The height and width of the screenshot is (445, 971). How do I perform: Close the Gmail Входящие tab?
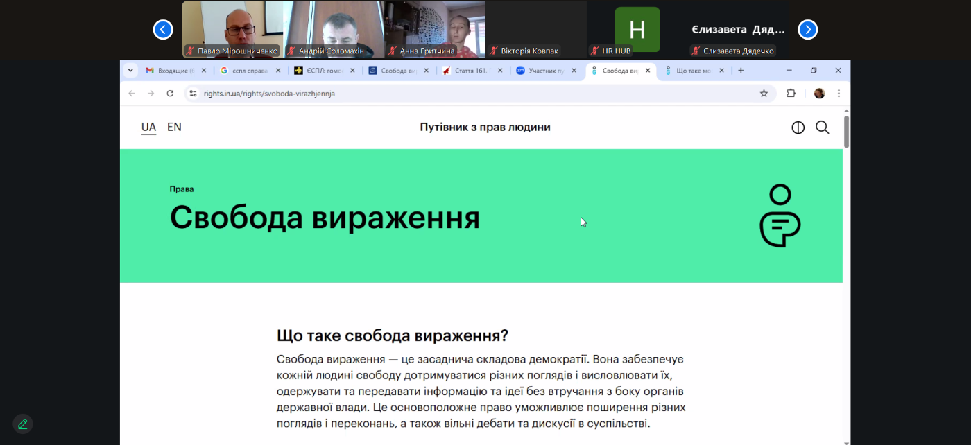point(203,71)
